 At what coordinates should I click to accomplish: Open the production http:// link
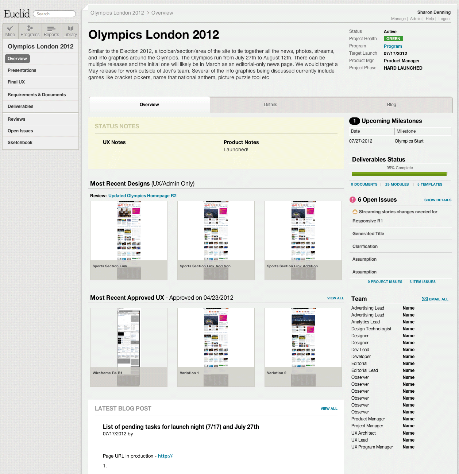click(x=165, y=456)
